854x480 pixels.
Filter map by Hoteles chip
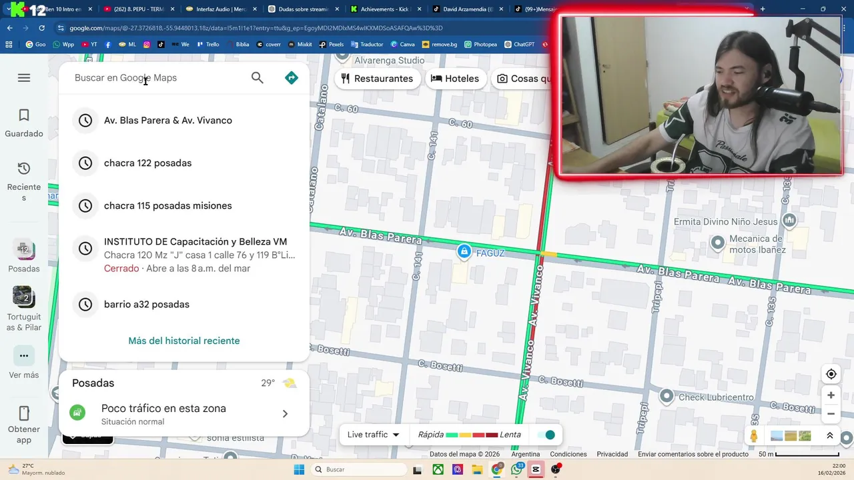pos(455,79)
